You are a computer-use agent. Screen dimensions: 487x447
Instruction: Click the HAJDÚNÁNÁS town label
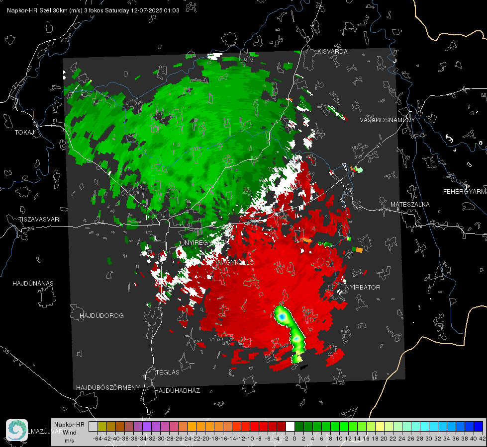(x=33, y=283)
